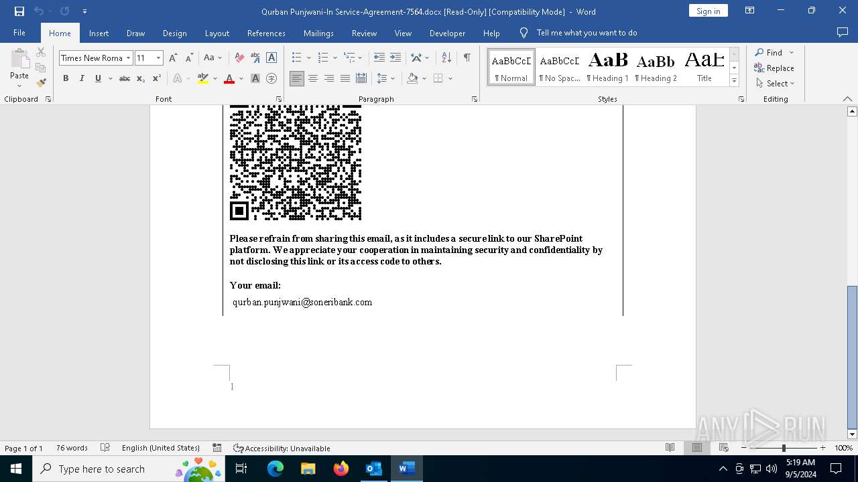Image resolution: width=858 pixels, height=482 pixels.
Task: Toggle Center alignment
Action: coord(313,78)
